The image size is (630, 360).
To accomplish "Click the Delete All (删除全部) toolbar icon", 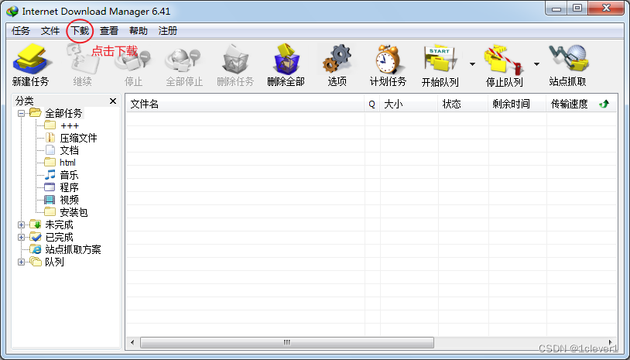I will coord(286,60).
